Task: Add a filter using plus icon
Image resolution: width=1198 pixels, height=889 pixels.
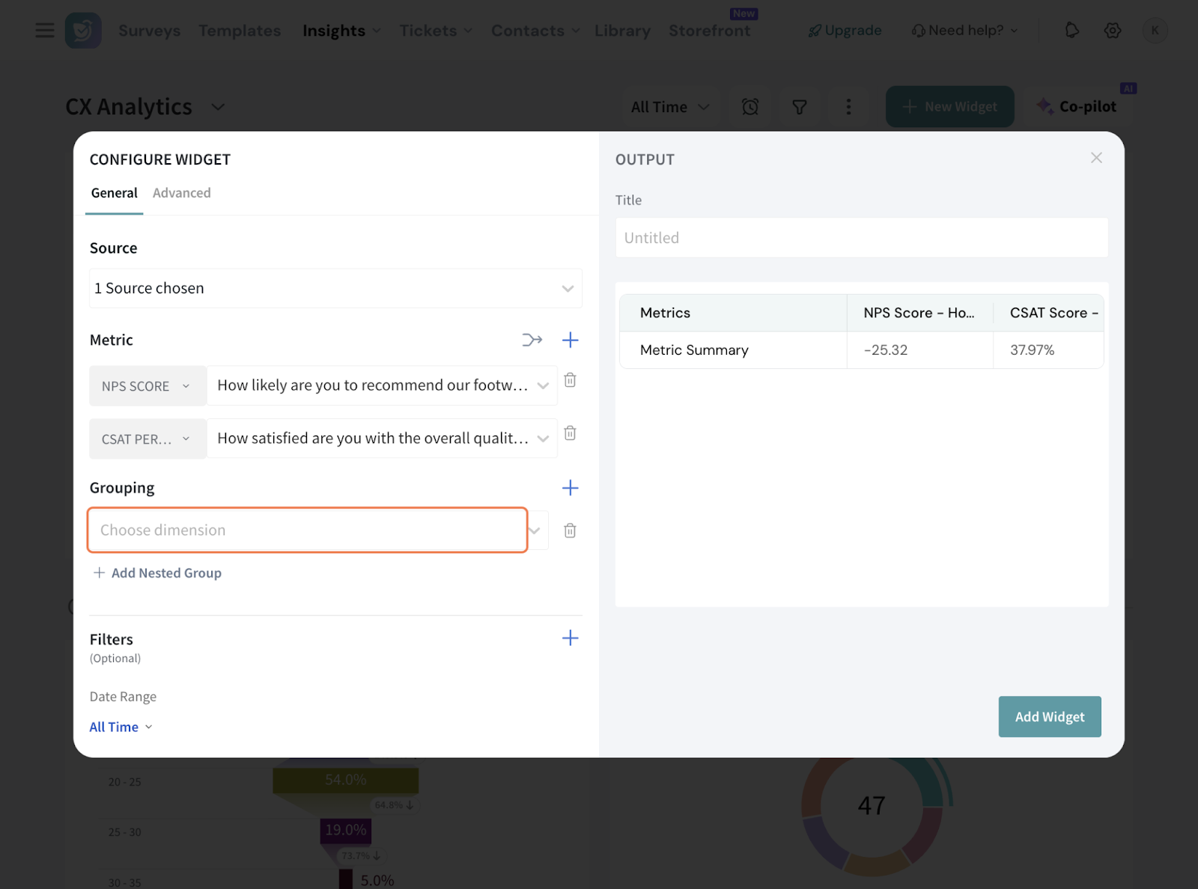Action: pyautogui.click(x=570, y=638)
